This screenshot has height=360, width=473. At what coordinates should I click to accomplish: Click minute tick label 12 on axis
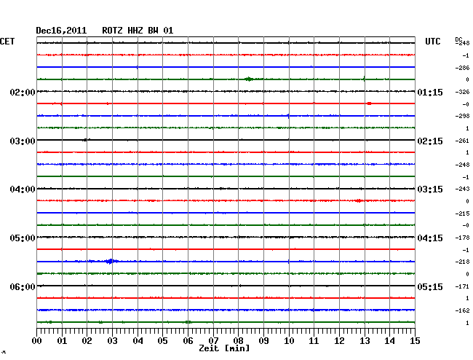(339, 341)
